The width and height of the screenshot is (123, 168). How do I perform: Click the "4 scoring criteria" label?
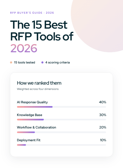pyautogui.click(x=57, y=63)
